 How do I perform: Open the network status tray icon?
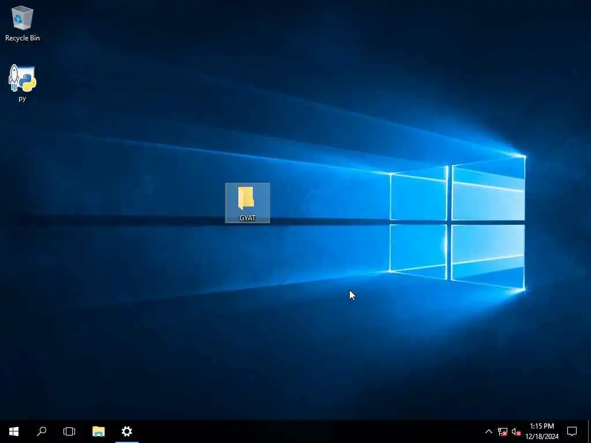pos(503,431)
